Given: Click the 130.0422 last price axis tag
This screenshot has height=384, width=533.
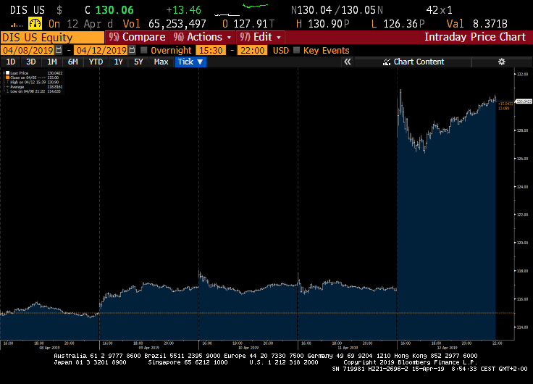Looking at the screenshot, I should pyautogui.click(x=524, y=101).
